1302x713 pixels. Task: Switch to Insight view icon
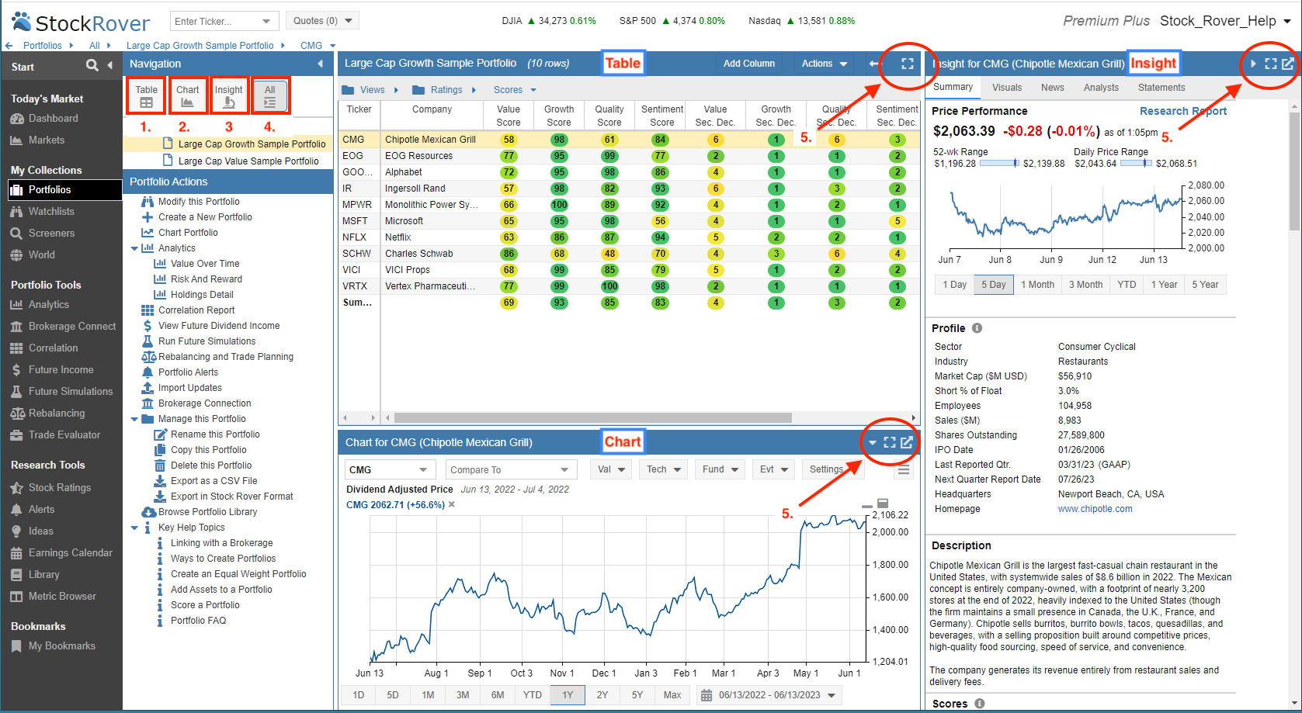coord(229,96)
